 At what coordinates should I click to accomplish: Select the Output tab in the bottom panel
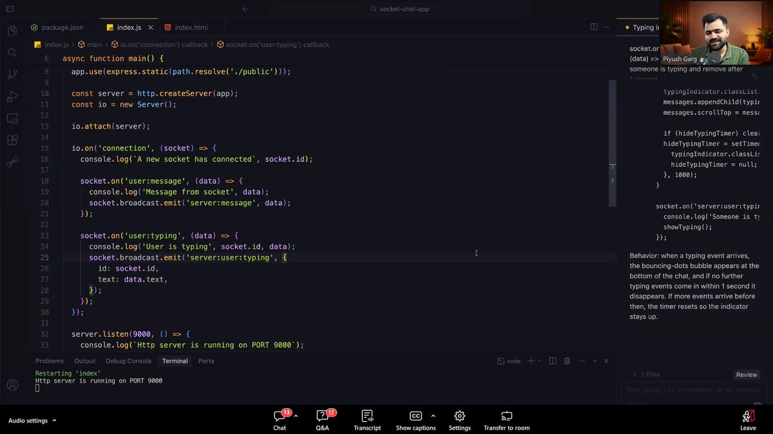(x=84, y=361)
